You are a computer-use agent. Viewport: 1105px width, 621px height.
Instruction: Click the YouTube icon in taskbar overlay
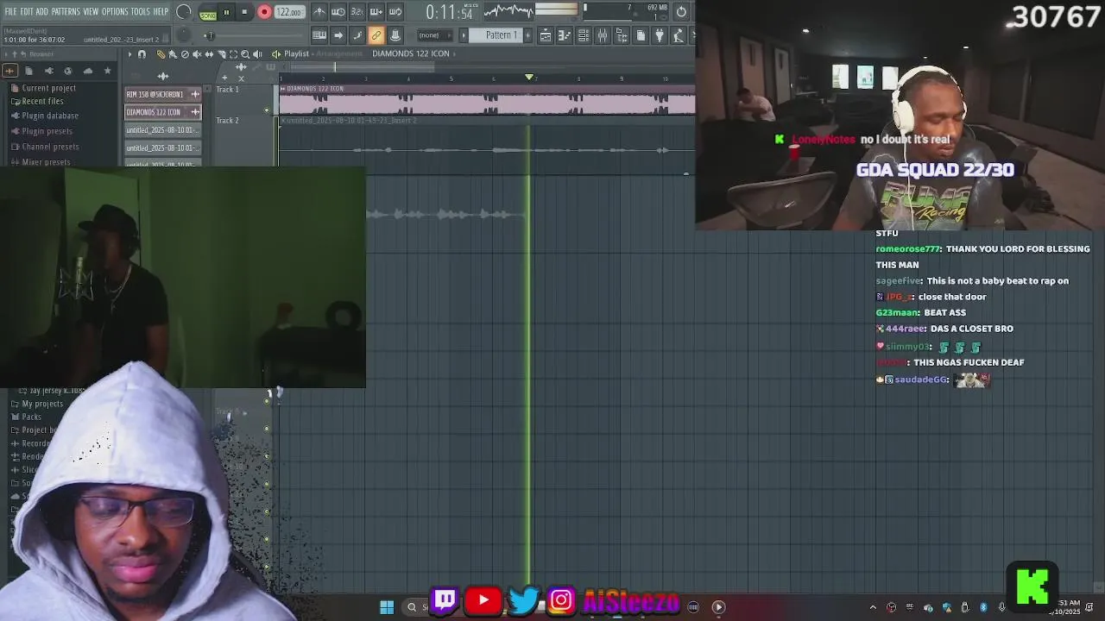(x=483, y=600)
